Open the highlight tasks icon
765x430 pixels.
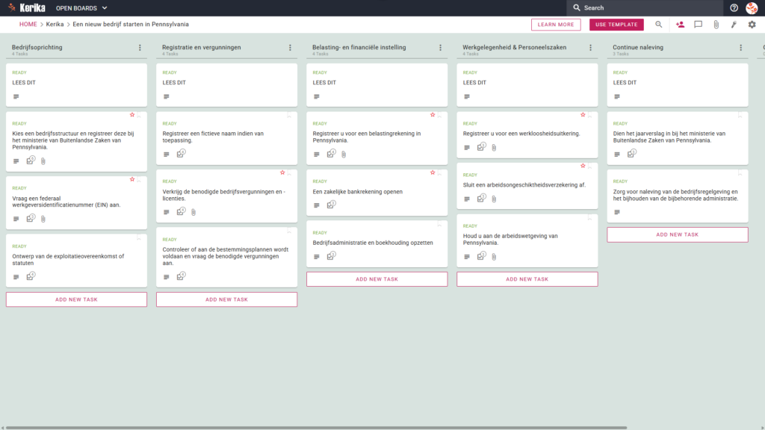pos(734,25)
